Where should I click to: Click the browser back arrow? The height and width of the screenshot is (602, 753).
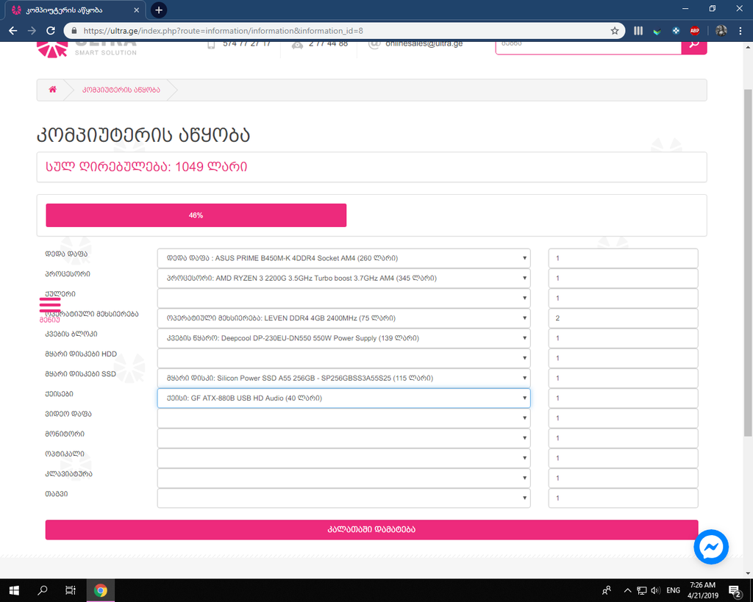tap(13, 31)
